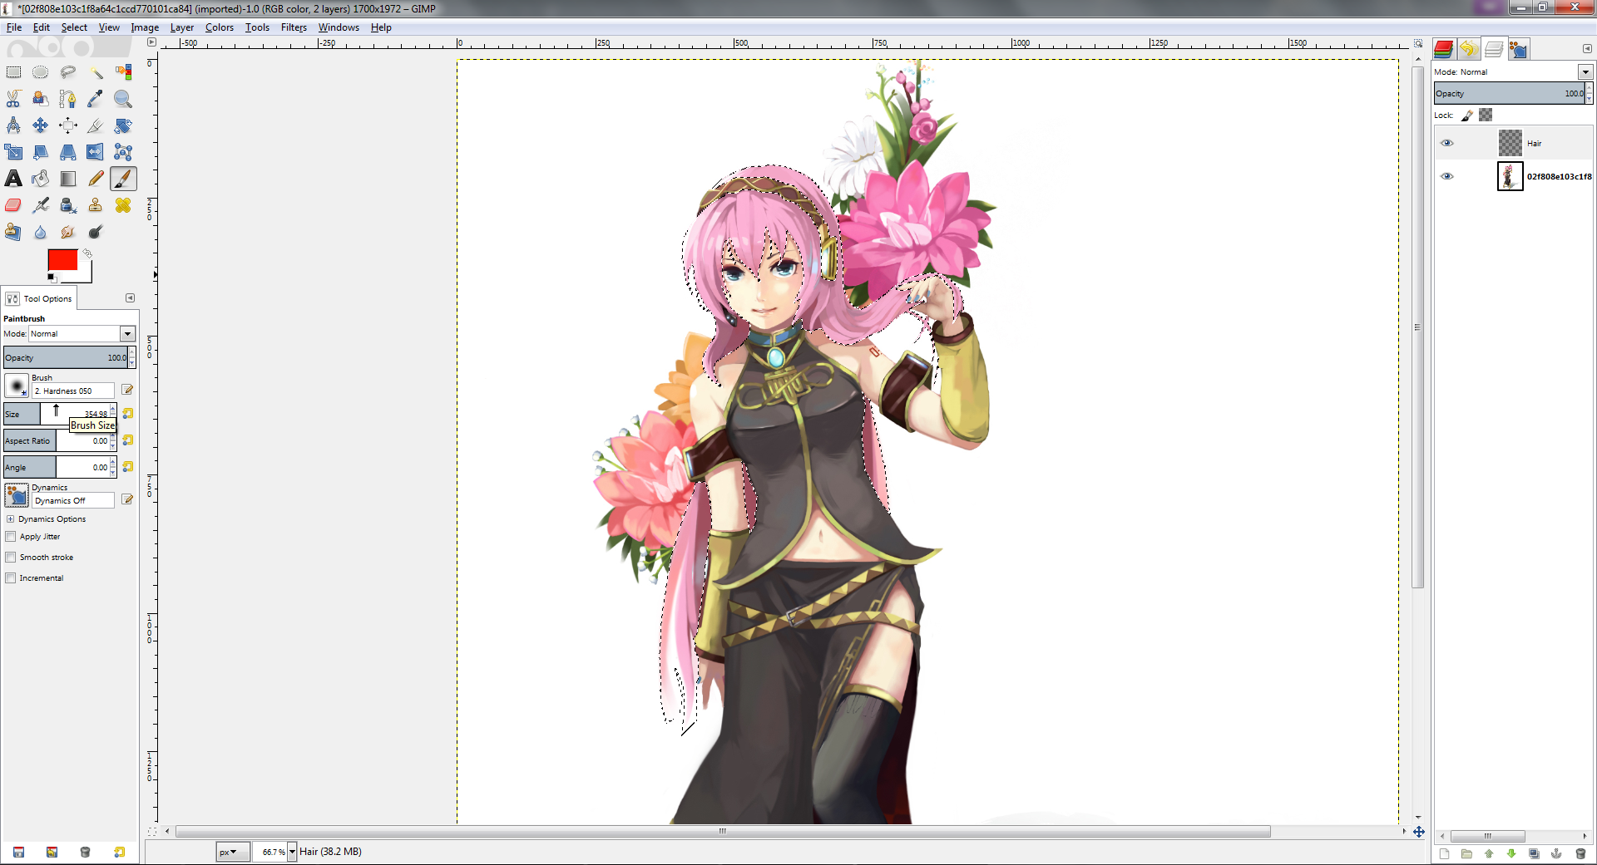This screenshot has width=1597, height=865.
Task: Toggle lock pixels for layer
Action: point(1467,115)
